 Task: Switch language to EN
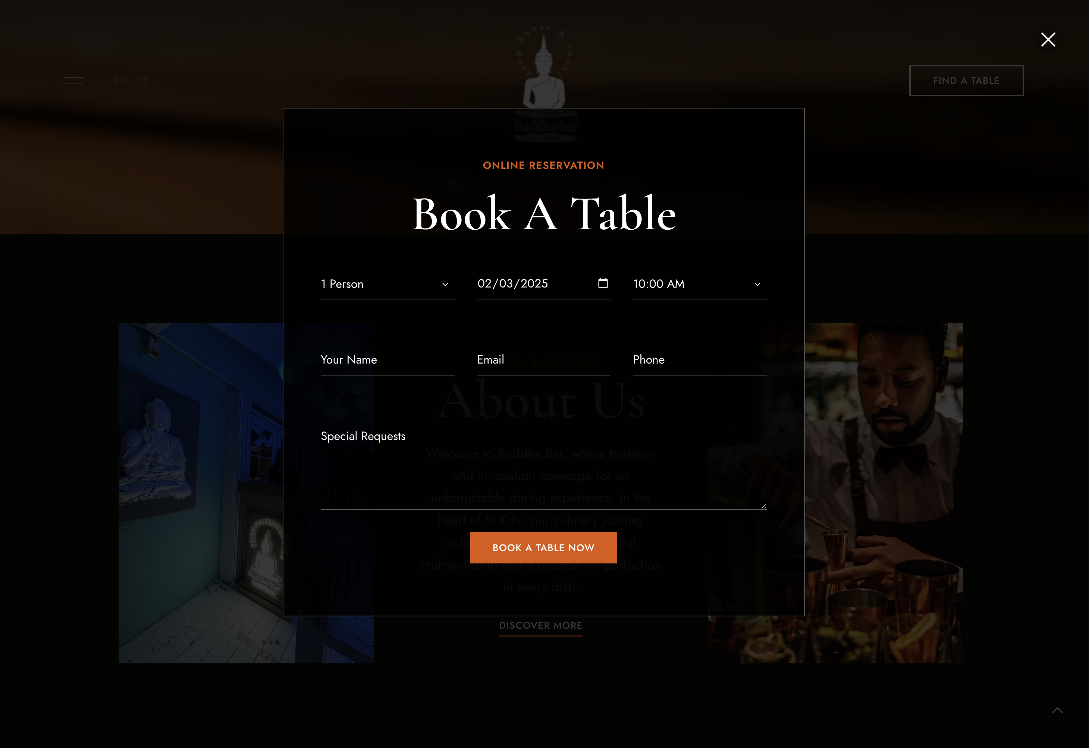(120, 81)
